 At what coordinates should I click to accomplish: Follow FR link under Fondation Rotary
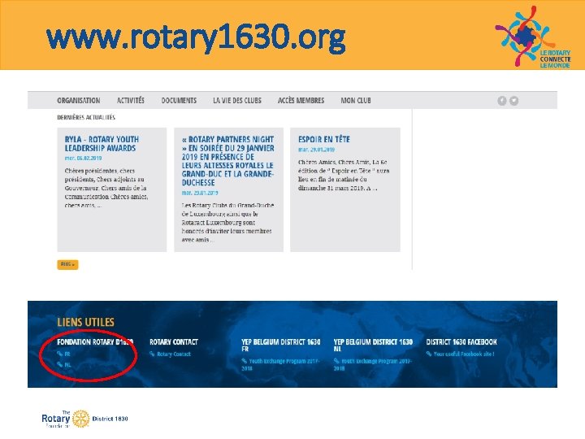click(x=67, y=354)
